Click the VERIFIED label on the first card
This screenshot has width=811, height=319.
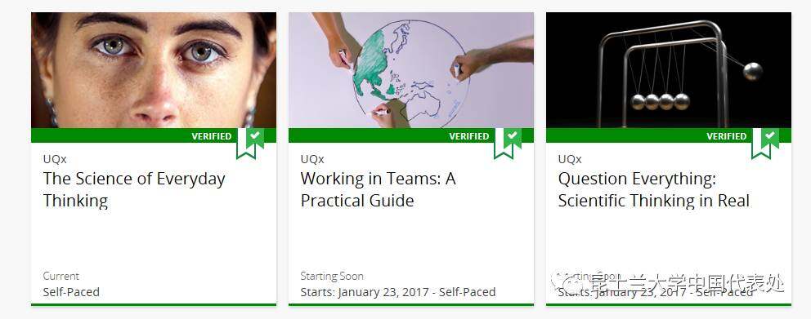pyautogui.click(x=212, y=136)
